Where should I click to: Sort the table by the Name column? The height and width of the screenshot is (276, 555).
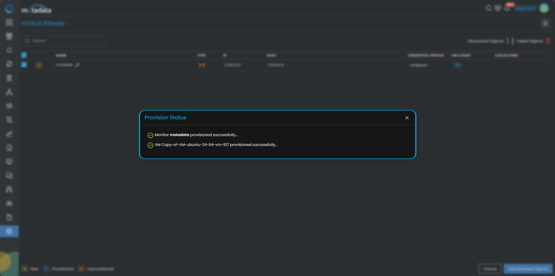click(61, 55)
